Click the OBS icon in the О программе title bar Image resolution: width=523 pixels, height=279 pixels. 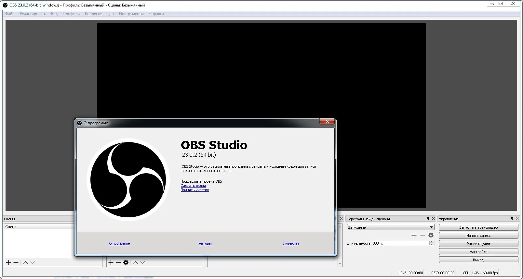pyautogui.click(x=79, y=123)
